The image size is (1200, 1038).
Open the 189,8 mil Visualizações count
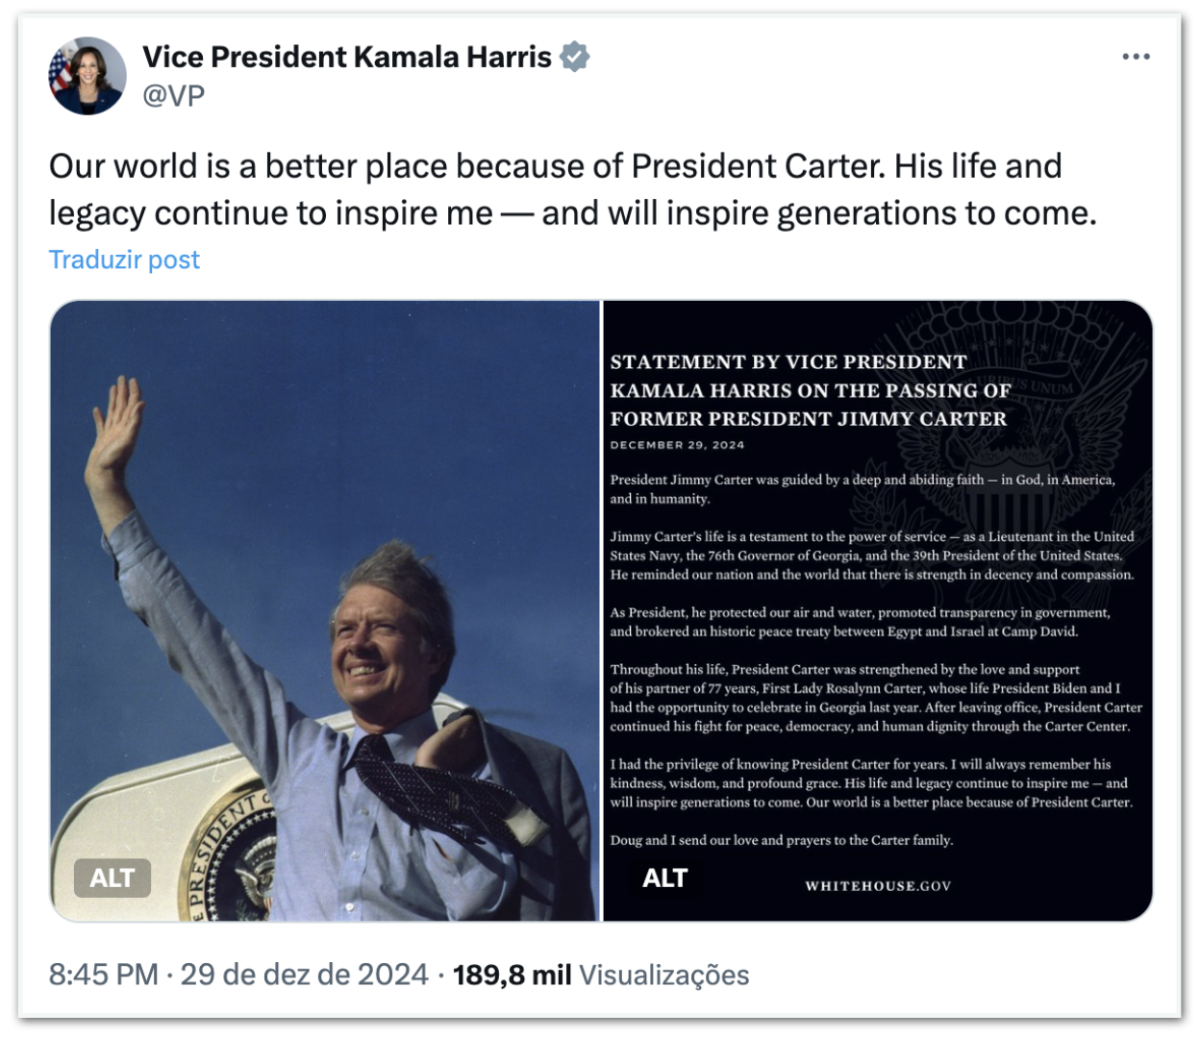[x=601, y=975]
